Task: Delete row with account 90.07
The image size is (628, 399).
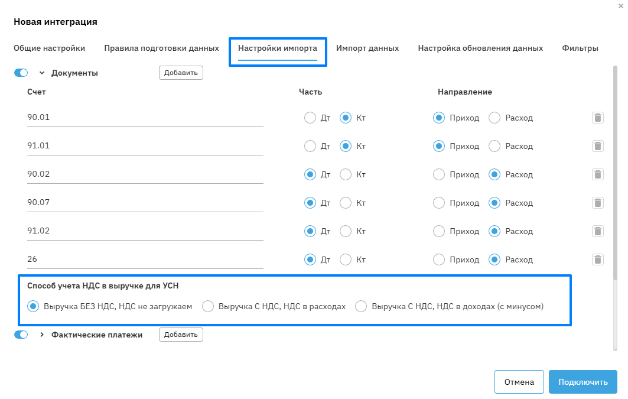Action: [598, 203]
